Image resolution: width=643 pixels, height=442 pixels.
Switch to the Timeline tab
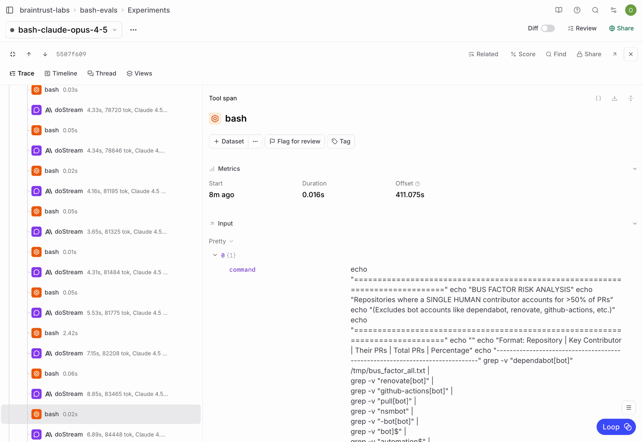tap(61, 73)
